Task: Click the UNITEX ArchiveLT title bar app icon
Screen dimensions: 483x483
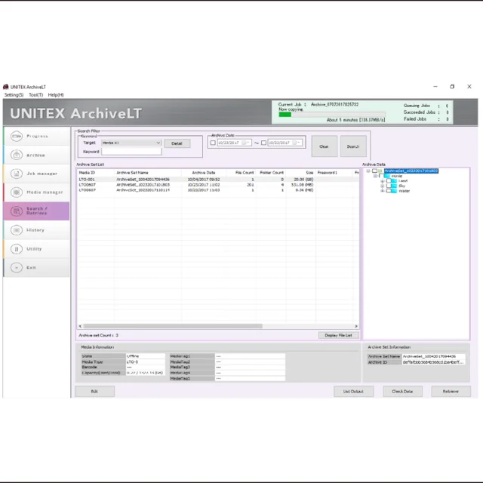Action: pos(5,87)
